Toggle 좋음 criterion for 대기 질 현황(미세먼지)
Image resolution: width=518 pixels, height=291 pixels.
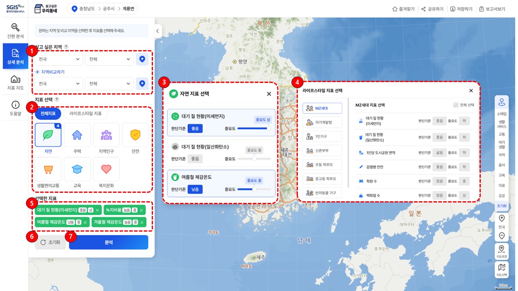point(195,128)
